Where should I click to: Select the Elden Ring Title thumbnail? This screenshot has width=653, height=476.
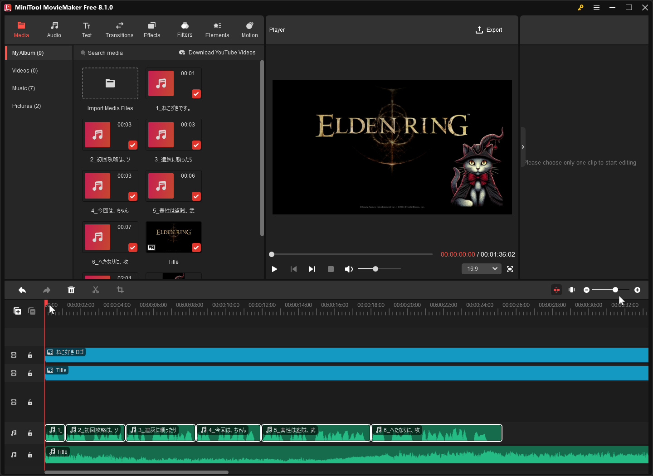[x=174, y=237]
